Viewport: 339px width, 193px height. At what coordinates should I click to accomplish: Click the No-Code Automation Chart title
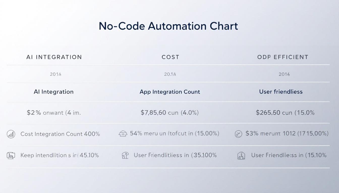click(168, 26)
